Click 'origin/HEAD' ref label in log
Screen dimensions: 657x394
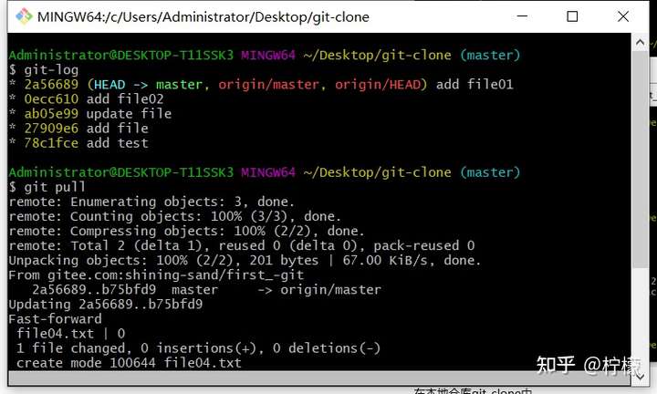pos(378,85)
